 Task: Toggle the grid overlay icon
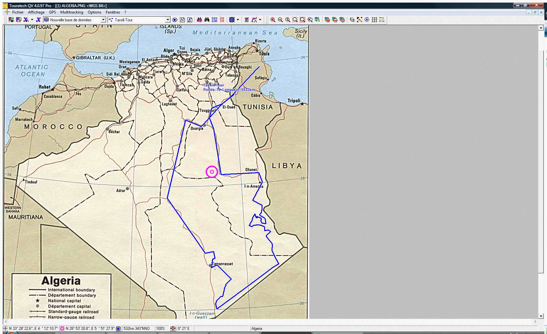[374, 20]
